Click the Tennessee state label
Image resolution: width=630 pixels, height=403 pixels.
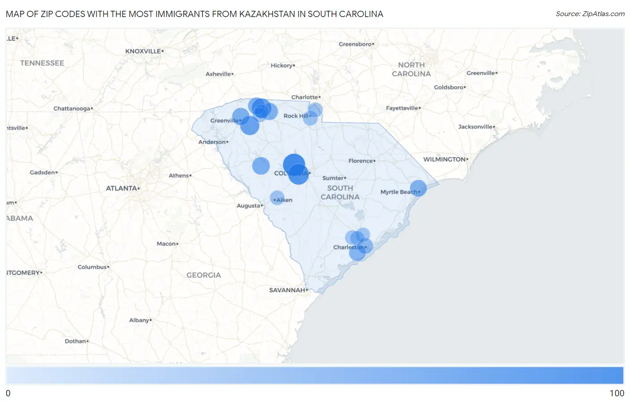click(x=42, y=63)
